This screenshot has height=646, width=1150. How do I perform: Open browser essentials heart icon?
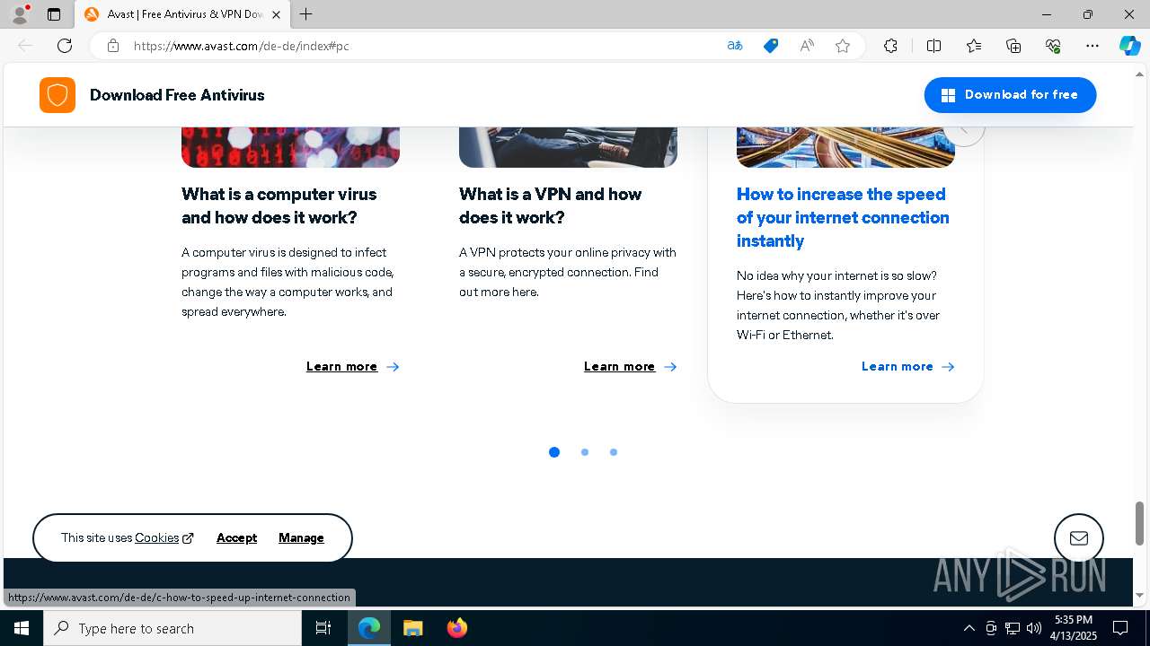coord(1053,46)
